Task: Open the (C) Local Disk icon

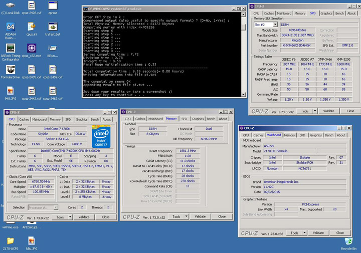Action: (x=10, y=6)
